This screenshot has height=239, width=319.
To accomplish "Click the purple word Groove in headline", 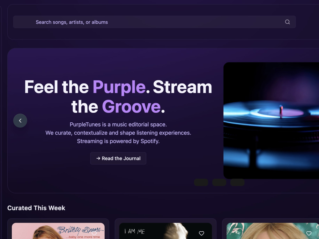I will pyautogui.click(x=131, y=107).
